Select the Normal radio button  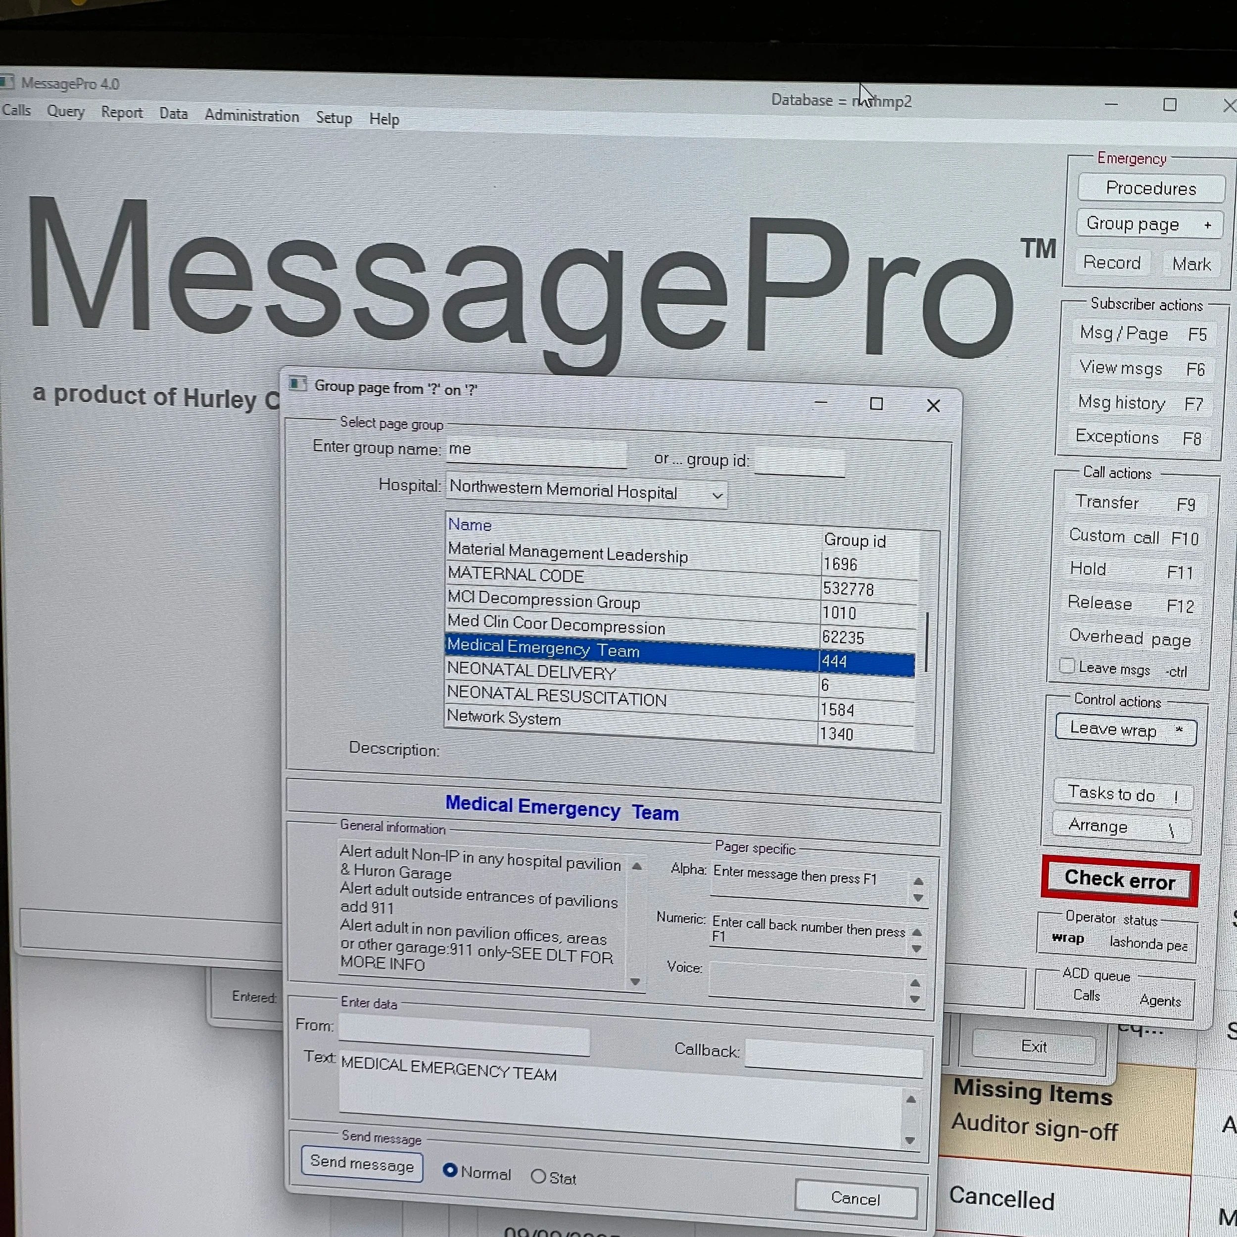coord(450,1170)
